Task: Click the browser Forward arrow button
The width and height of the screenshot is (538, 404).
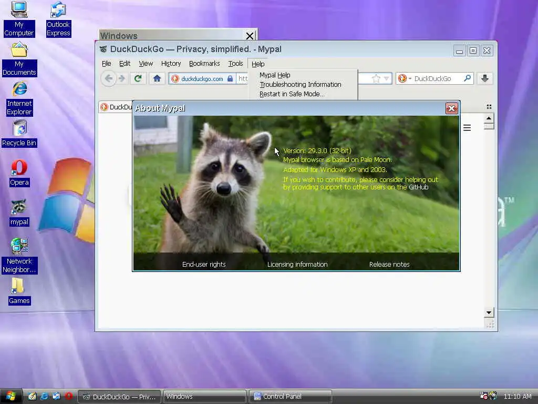Action: tap(122, 79)
